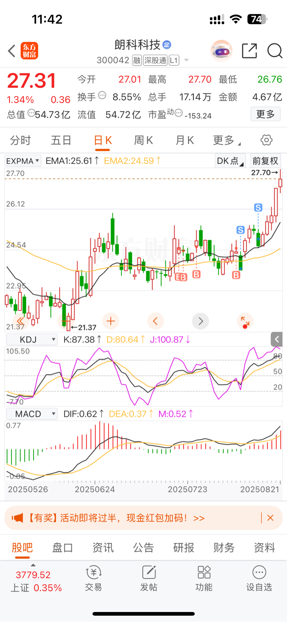Switch to 财务 tab
Viewport: 287px width, 622px height.
click(224, 548)
